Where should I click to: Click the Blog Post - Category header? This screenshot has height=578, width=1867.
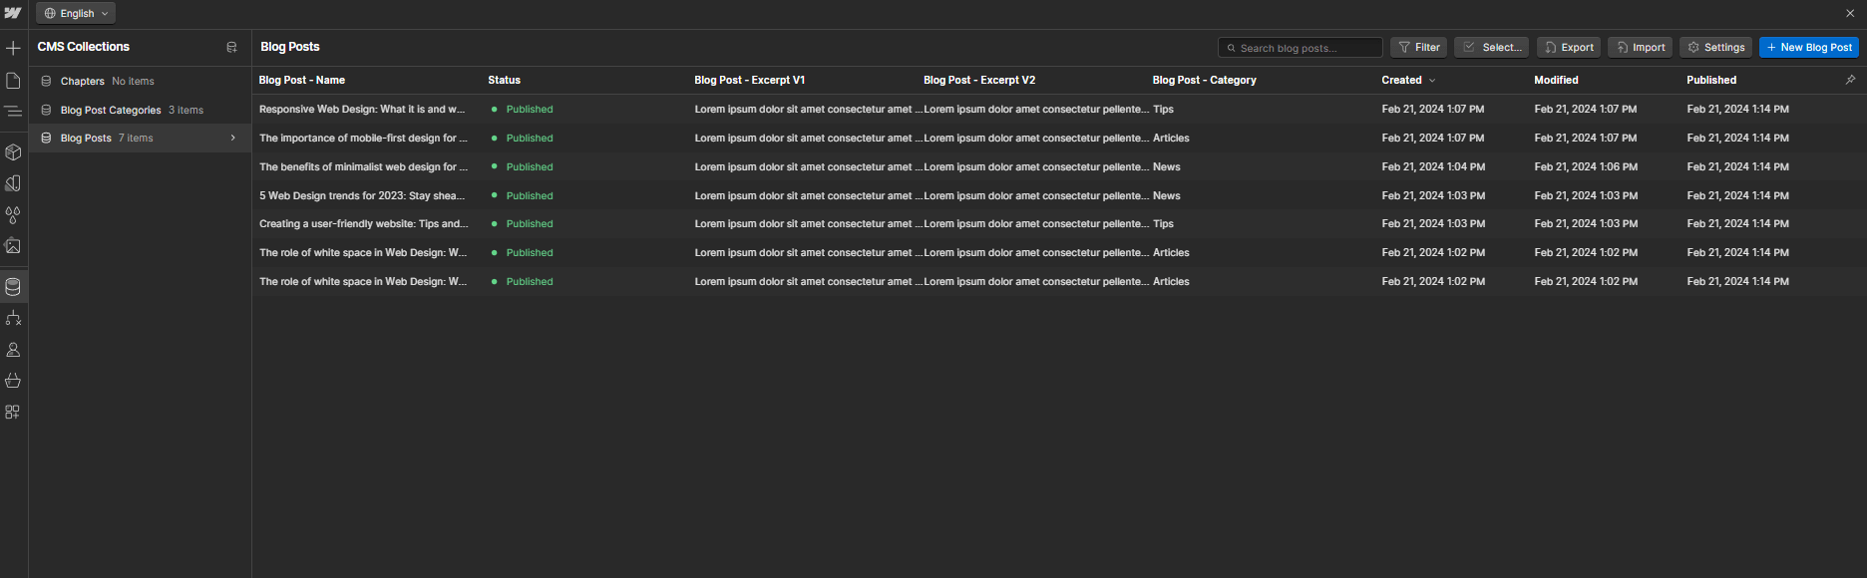1205,80
